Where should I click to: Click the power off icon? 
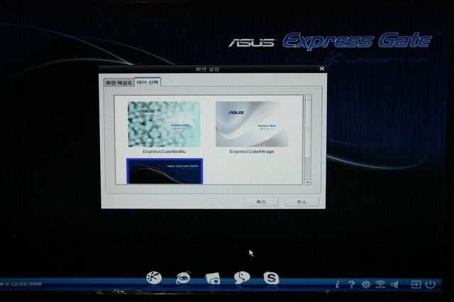431,284
